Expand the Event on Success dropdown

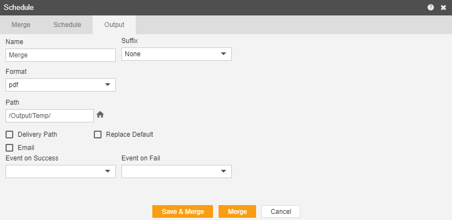(x=61, y=171)
